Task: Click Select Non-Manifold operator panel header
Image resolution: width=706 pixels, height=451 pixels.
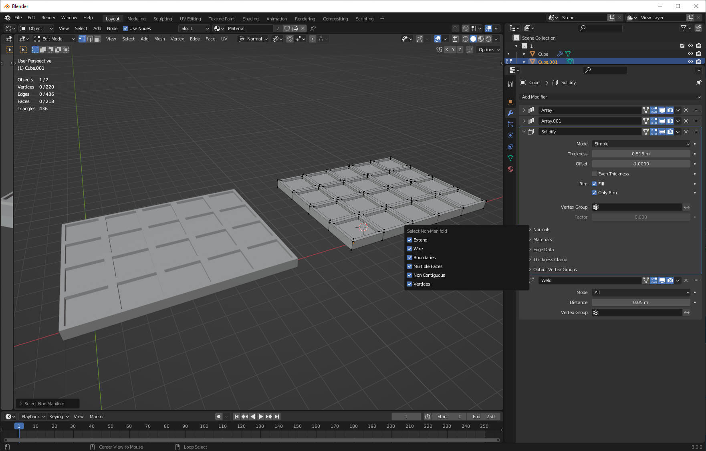Action: [x=48, y=404]
